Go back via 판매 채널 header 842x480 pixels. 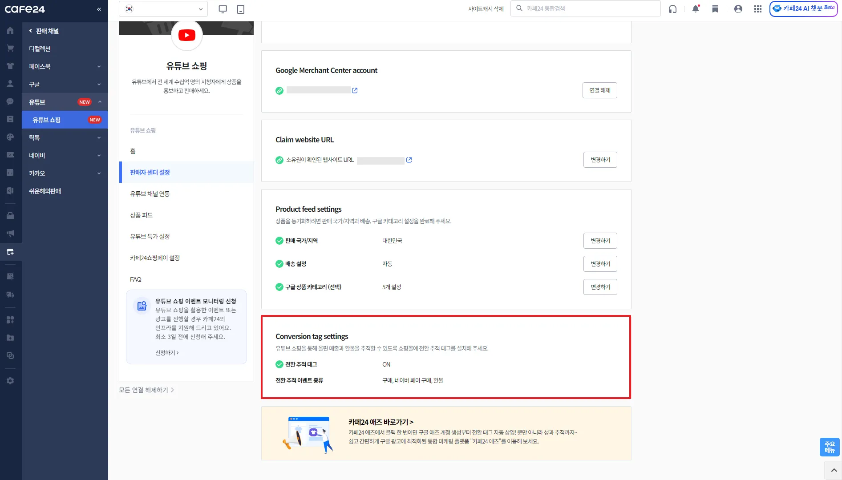pyautogui.click(x=44, y=31)
